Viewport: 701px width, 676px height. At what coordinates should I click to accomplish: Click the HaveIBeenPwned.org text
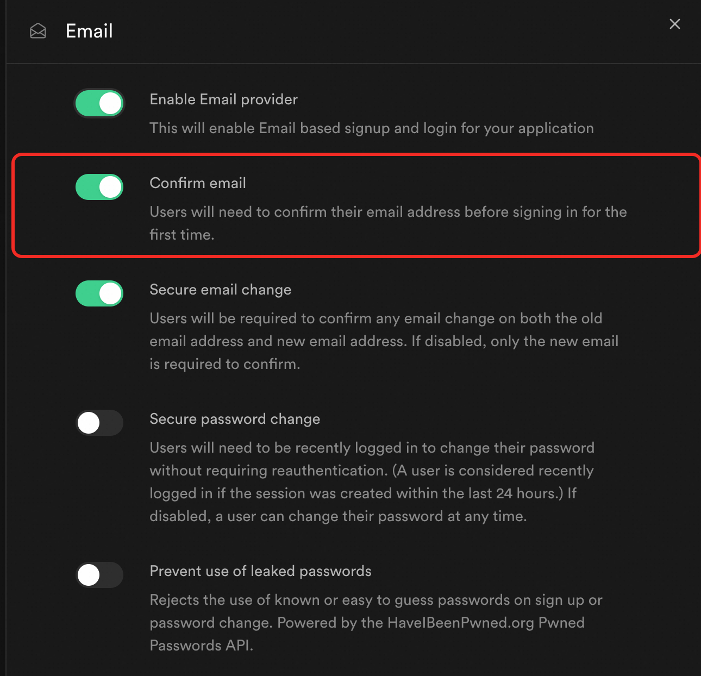tap(461, 623)
